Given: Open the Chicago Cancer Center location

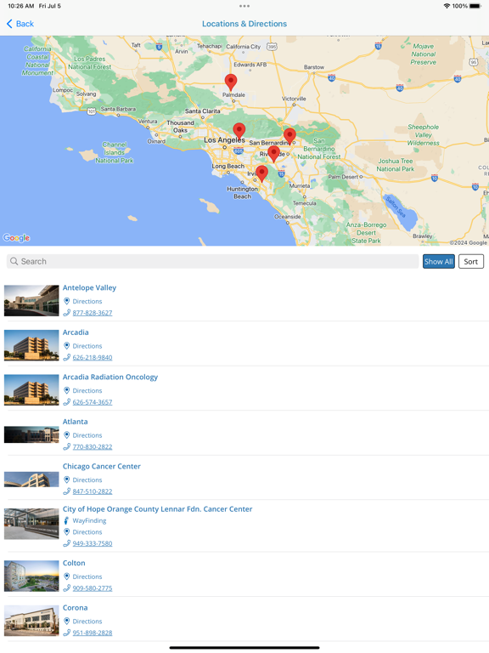Looking at the screenshot, I should [102, 467].
